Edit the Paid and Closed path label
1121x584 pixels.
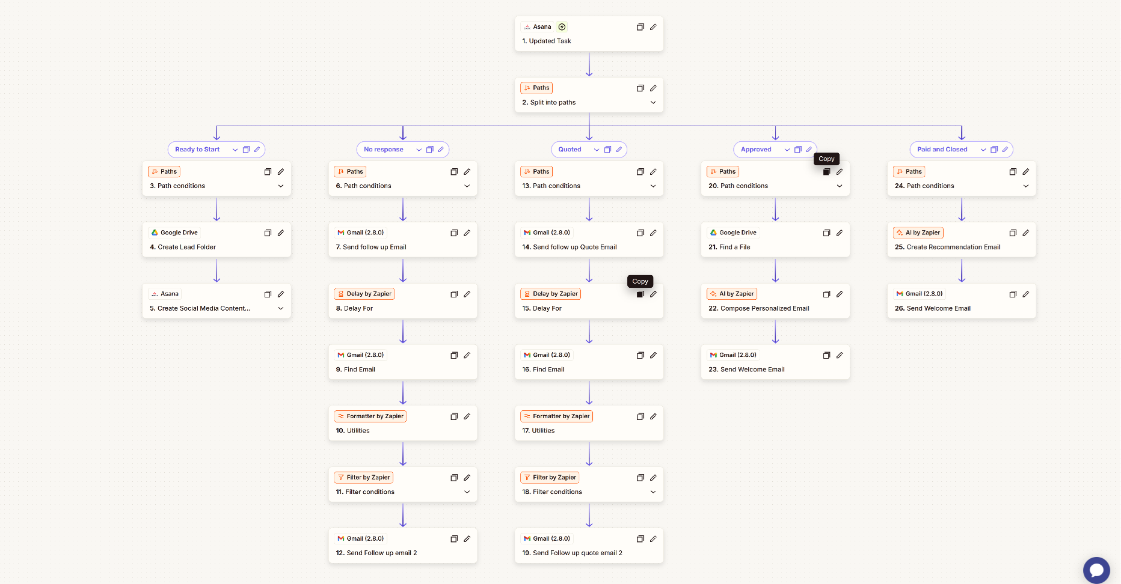click(x=1005, y=150)
